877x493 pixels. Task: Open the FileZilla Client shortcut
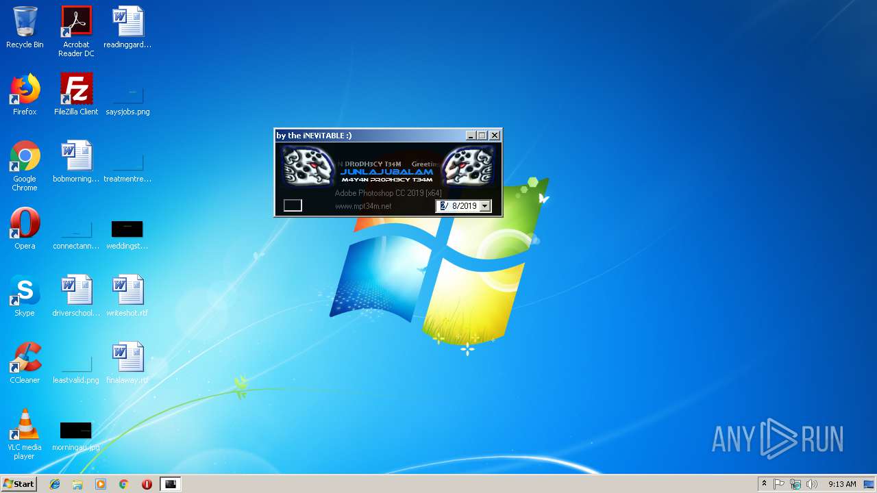point(76,95)
